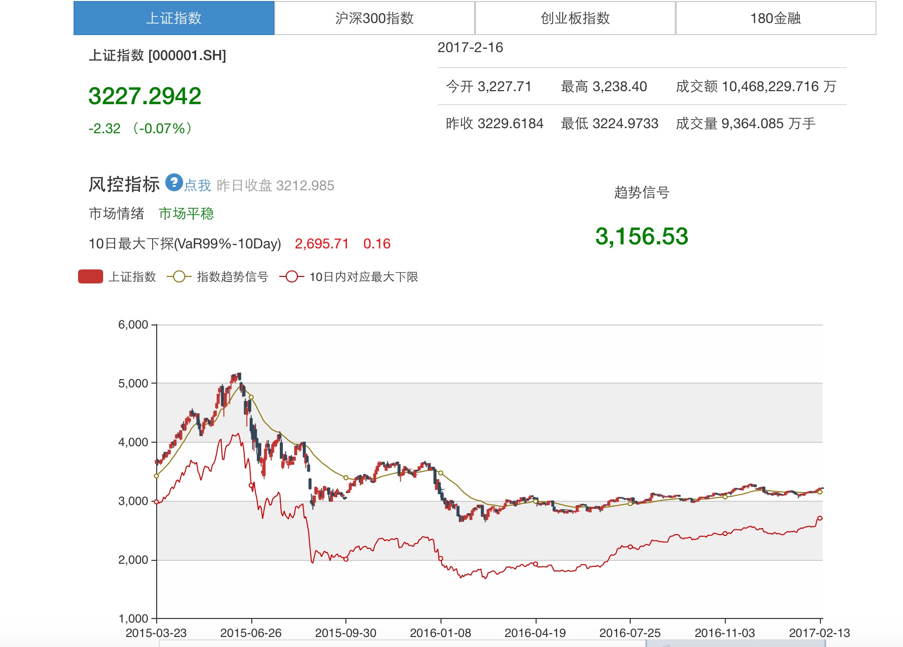Select the 创业板指数 tab

coord(575,18)
